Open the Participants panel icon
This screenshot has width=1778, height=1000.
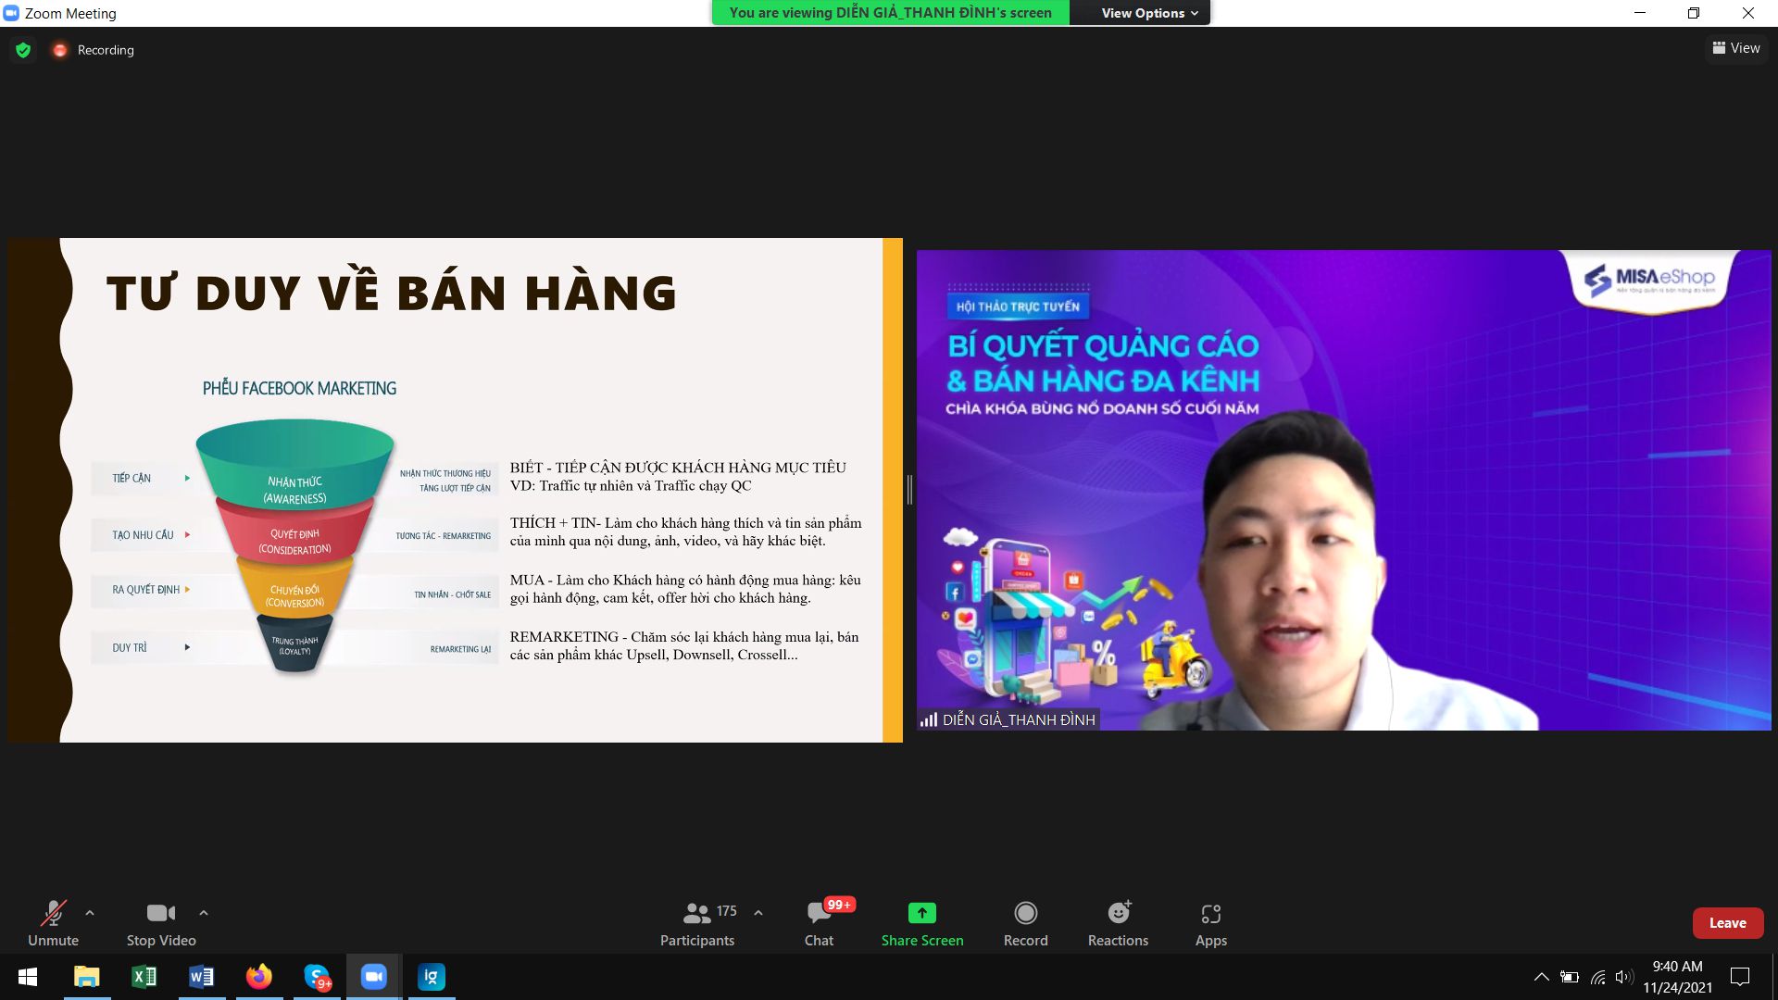(x=696, y=914)
